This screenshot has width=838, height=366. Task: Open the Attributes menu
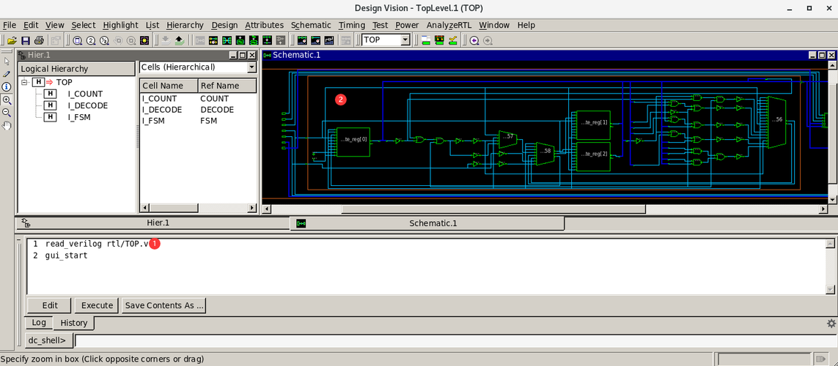(x=265, y=25)
